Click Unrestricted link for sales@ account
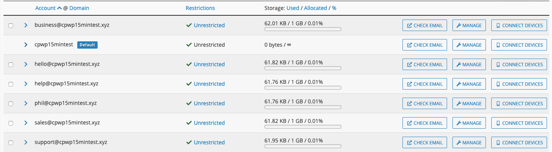 [209, 123]
